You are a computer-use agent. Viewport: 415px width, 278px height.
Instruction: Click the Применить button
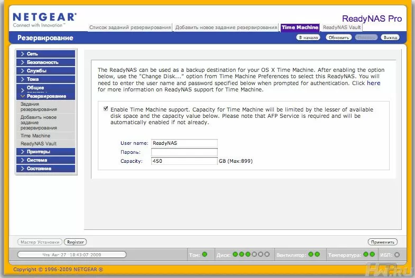coord(383,242)
